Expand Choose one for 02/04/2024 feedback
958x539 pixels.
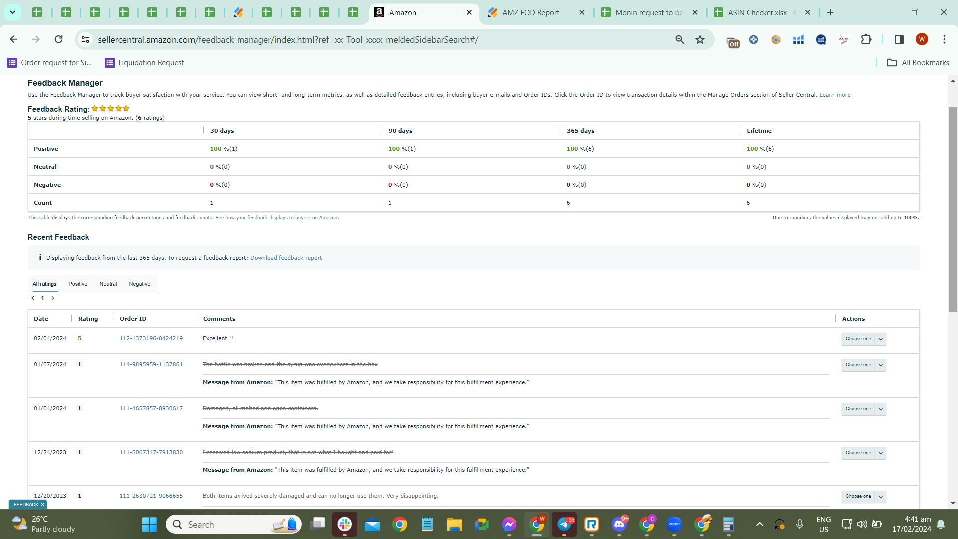point(863,339)
